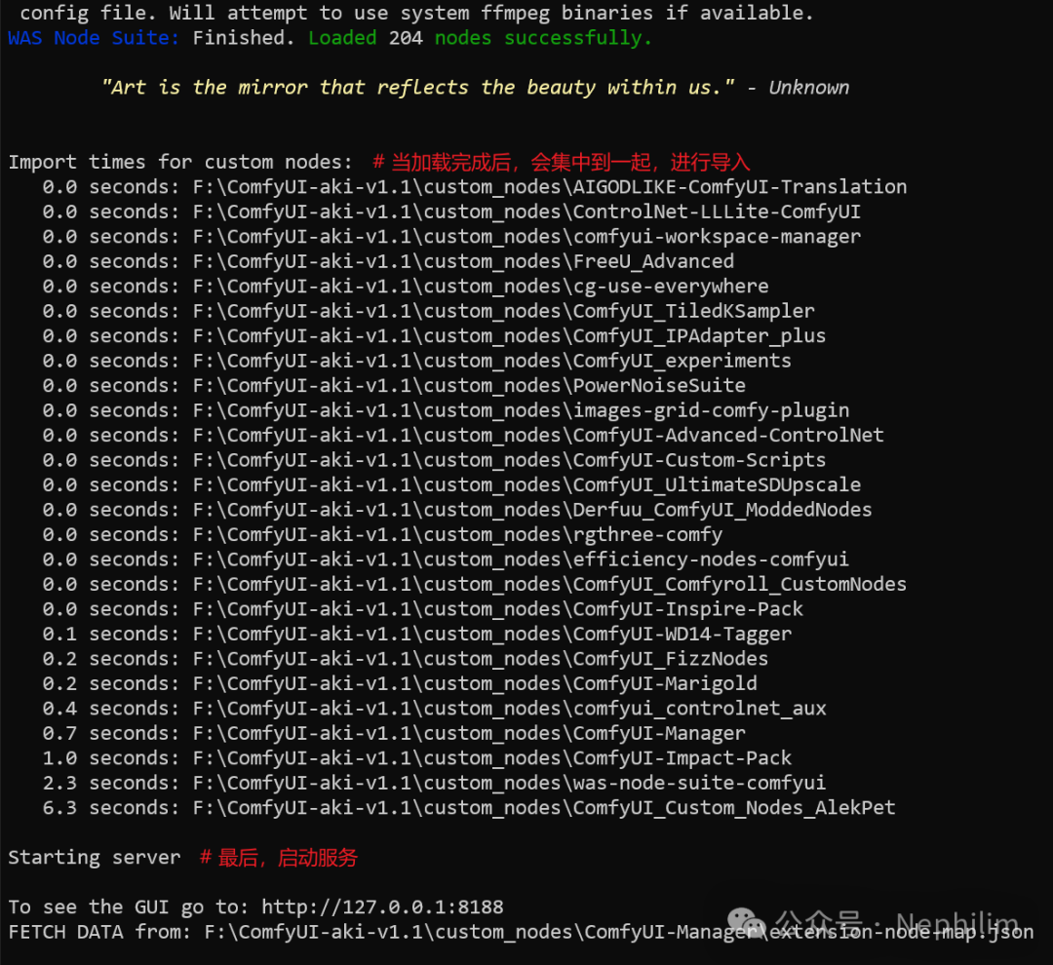Click the ComfyUI_IPAdapter_plus path line
This screenshot has width=1053, height=965.
pyautogui.click(x=434, y=335)
